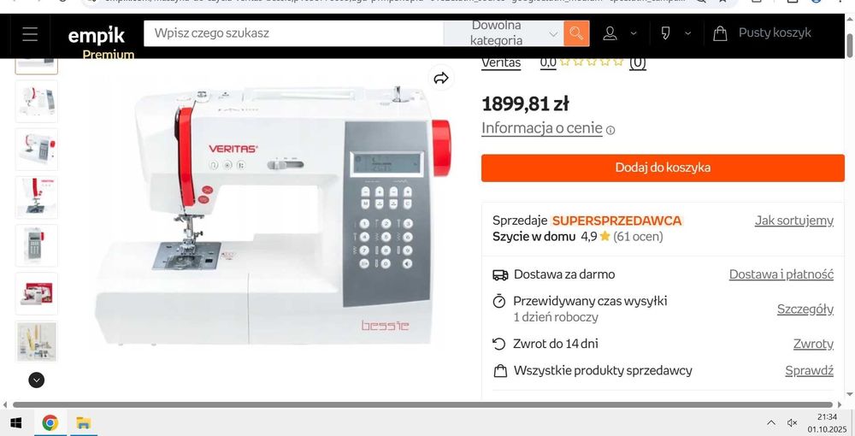Image resolution: width=855 pixels, height=436 pixels.
Task: Expand the Dowolna kategoria dropdown
Action: point(503,33)
